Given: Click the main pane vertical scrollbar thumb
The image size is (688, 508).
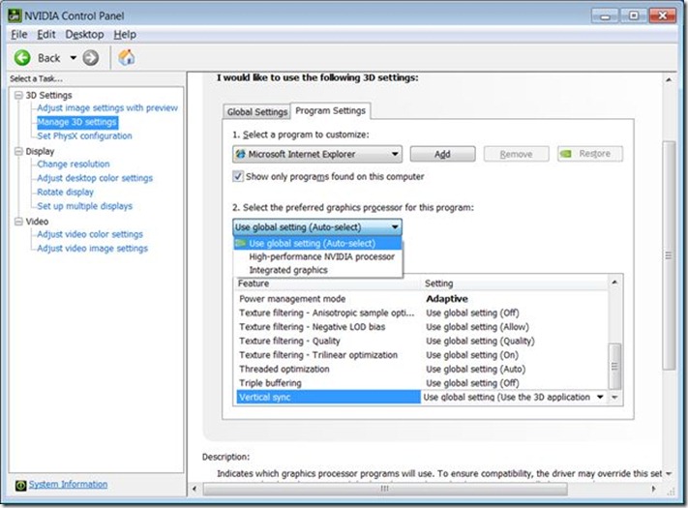Looking at the screenshot, I should [669, 255].
